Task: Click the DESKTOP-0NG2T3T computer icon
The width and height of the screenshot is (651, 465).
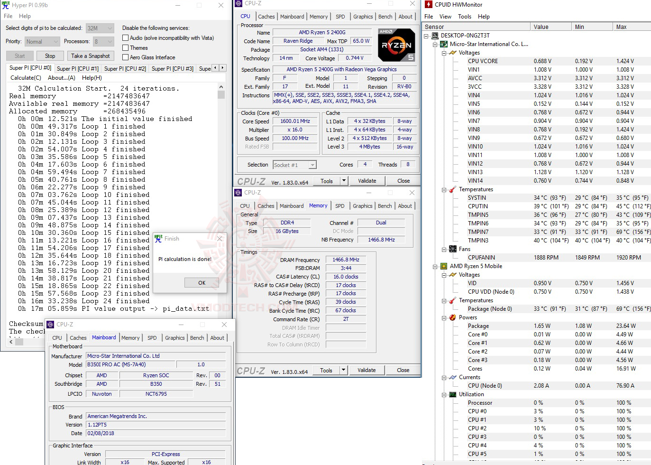Action: [435, 36]
